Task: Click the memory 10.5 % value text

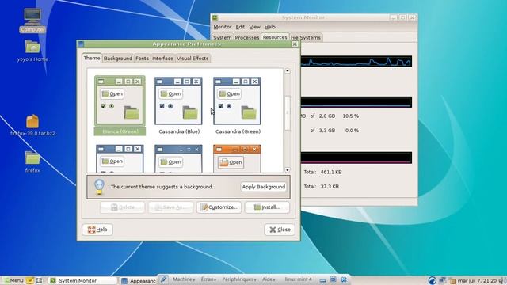Action: tap(351, 116)
